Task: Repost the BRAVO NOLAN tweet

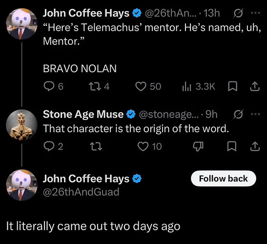Action: pyautogui.click(x=99, y=86)
